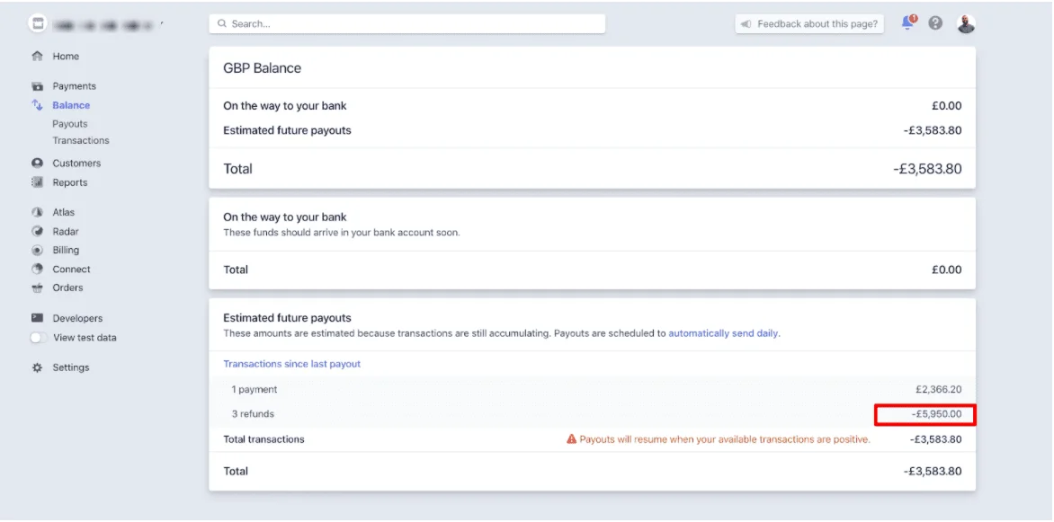The image size is (1054, 522).
Task: Open Transactions under Balance
Action: tap(81, 140)
